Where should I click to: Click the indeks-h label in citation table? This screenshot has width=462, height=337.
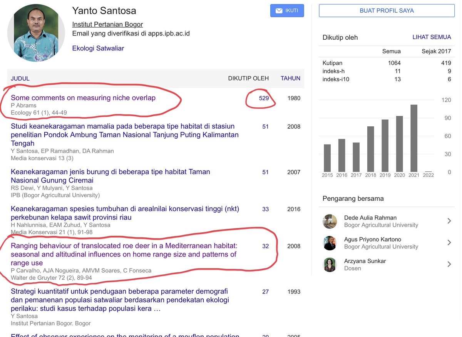pyautogui.click(x=333, y=71)
